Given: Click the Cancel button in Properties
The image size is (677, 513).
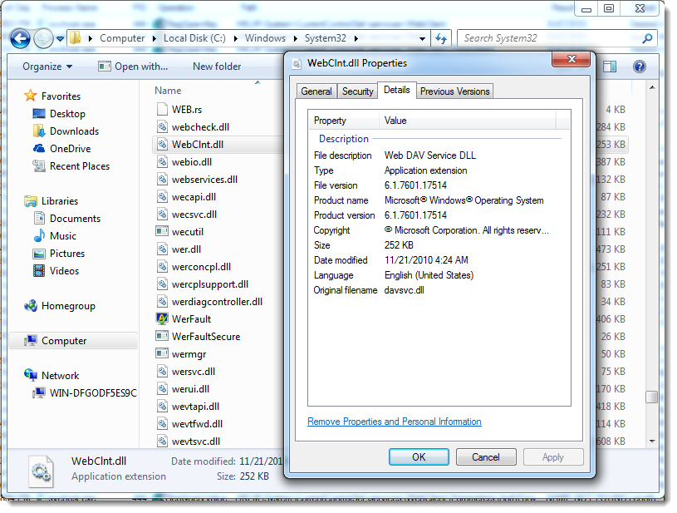Looking at the screenshot, I should click(486, 456).
